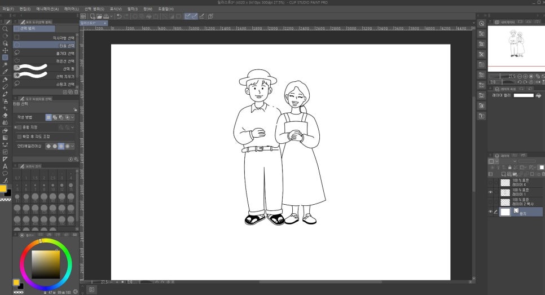Enable 종횡 지정 checkbox

[x=19, y=127]
